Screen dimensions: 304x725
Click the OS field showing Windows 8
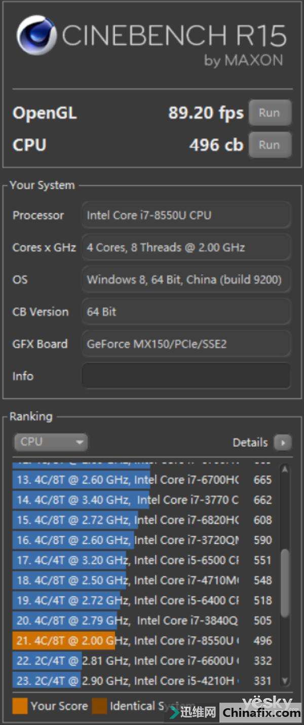186,279
